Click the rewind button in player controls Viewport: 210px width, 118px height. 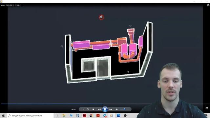pyautogui.click(x=99, y=109)
